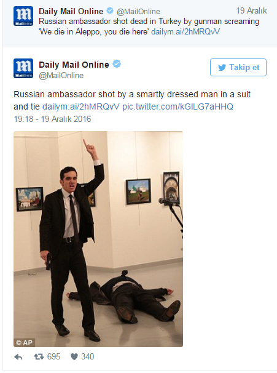Open the dailym.ai/2hMRQvV link in the main tweet text

tap(81, 106)
